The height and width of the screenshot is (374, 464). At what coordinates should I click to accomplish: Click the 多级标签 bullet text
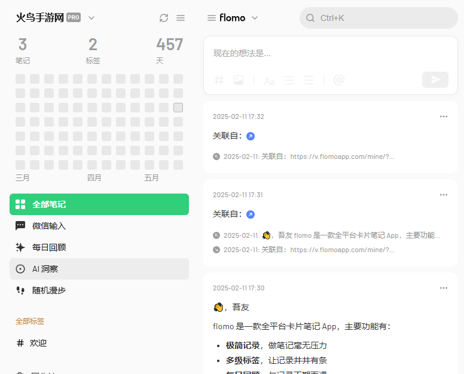coord(276,360)
